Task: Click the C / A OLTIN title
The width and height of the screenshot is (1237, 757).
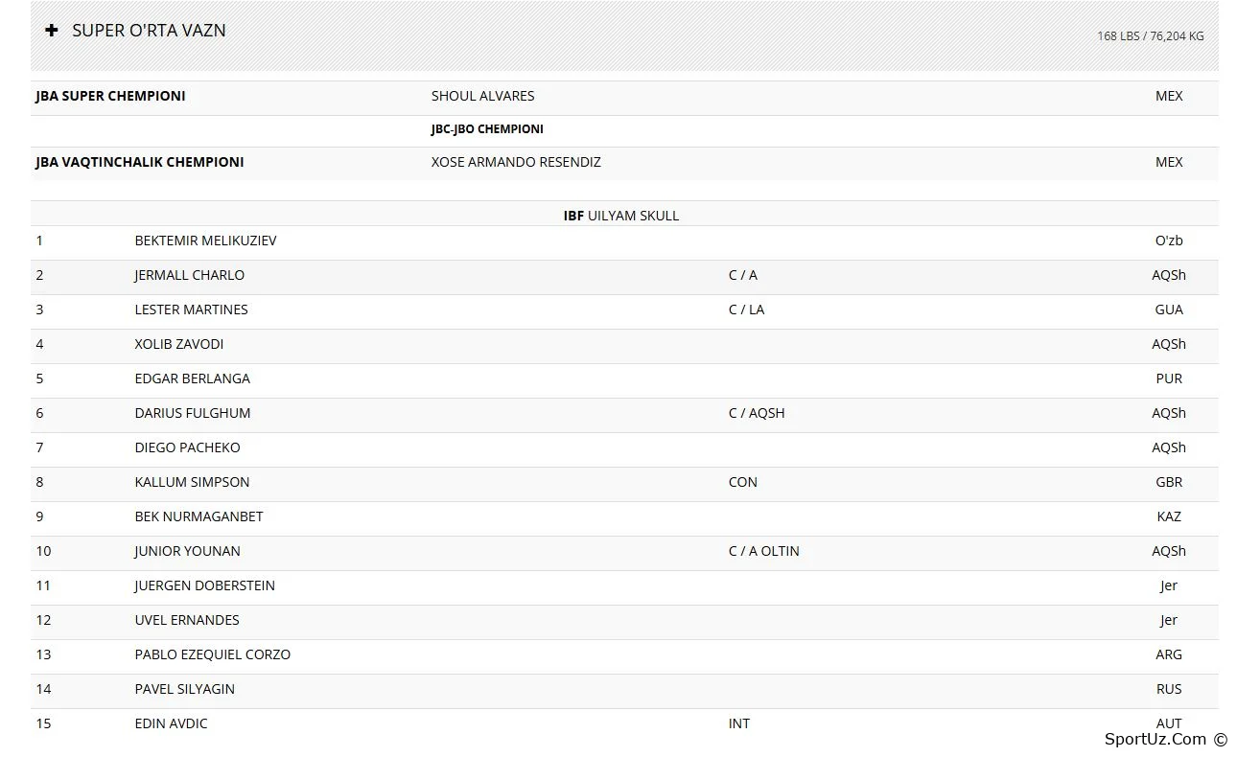Action: pyautogui.click(x=764, y=551)
